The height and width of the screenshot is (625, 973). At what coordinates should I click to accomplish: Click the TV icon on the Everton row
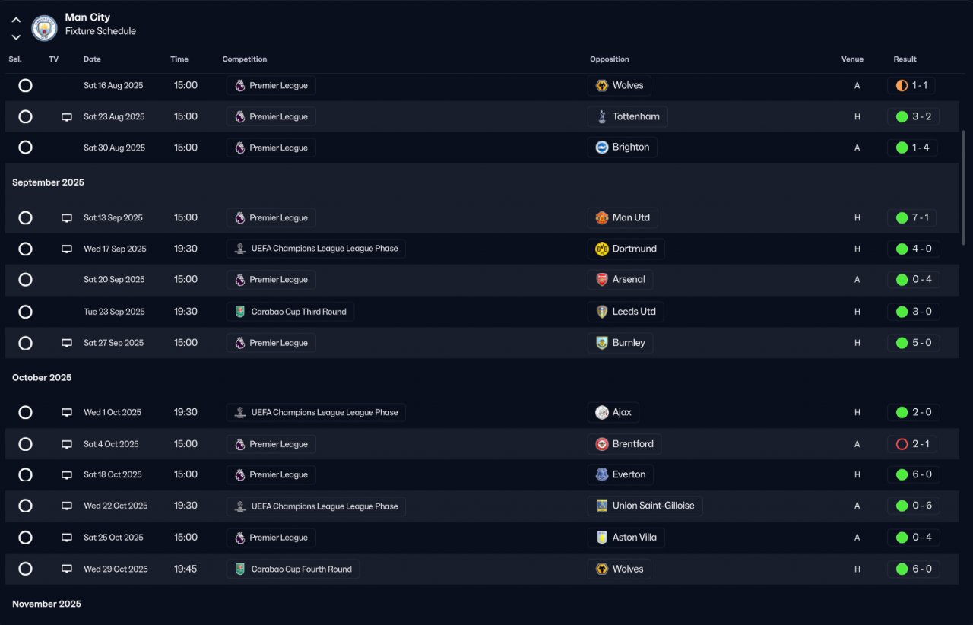pyautogui.click(x=67, y=475)
